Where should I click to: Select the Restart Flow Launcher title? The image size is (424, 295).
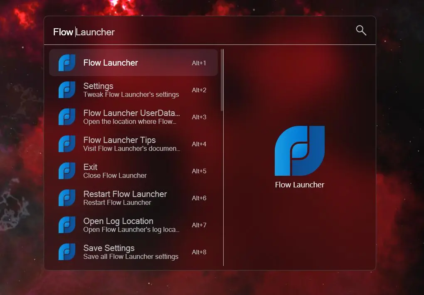coord(125,194)
